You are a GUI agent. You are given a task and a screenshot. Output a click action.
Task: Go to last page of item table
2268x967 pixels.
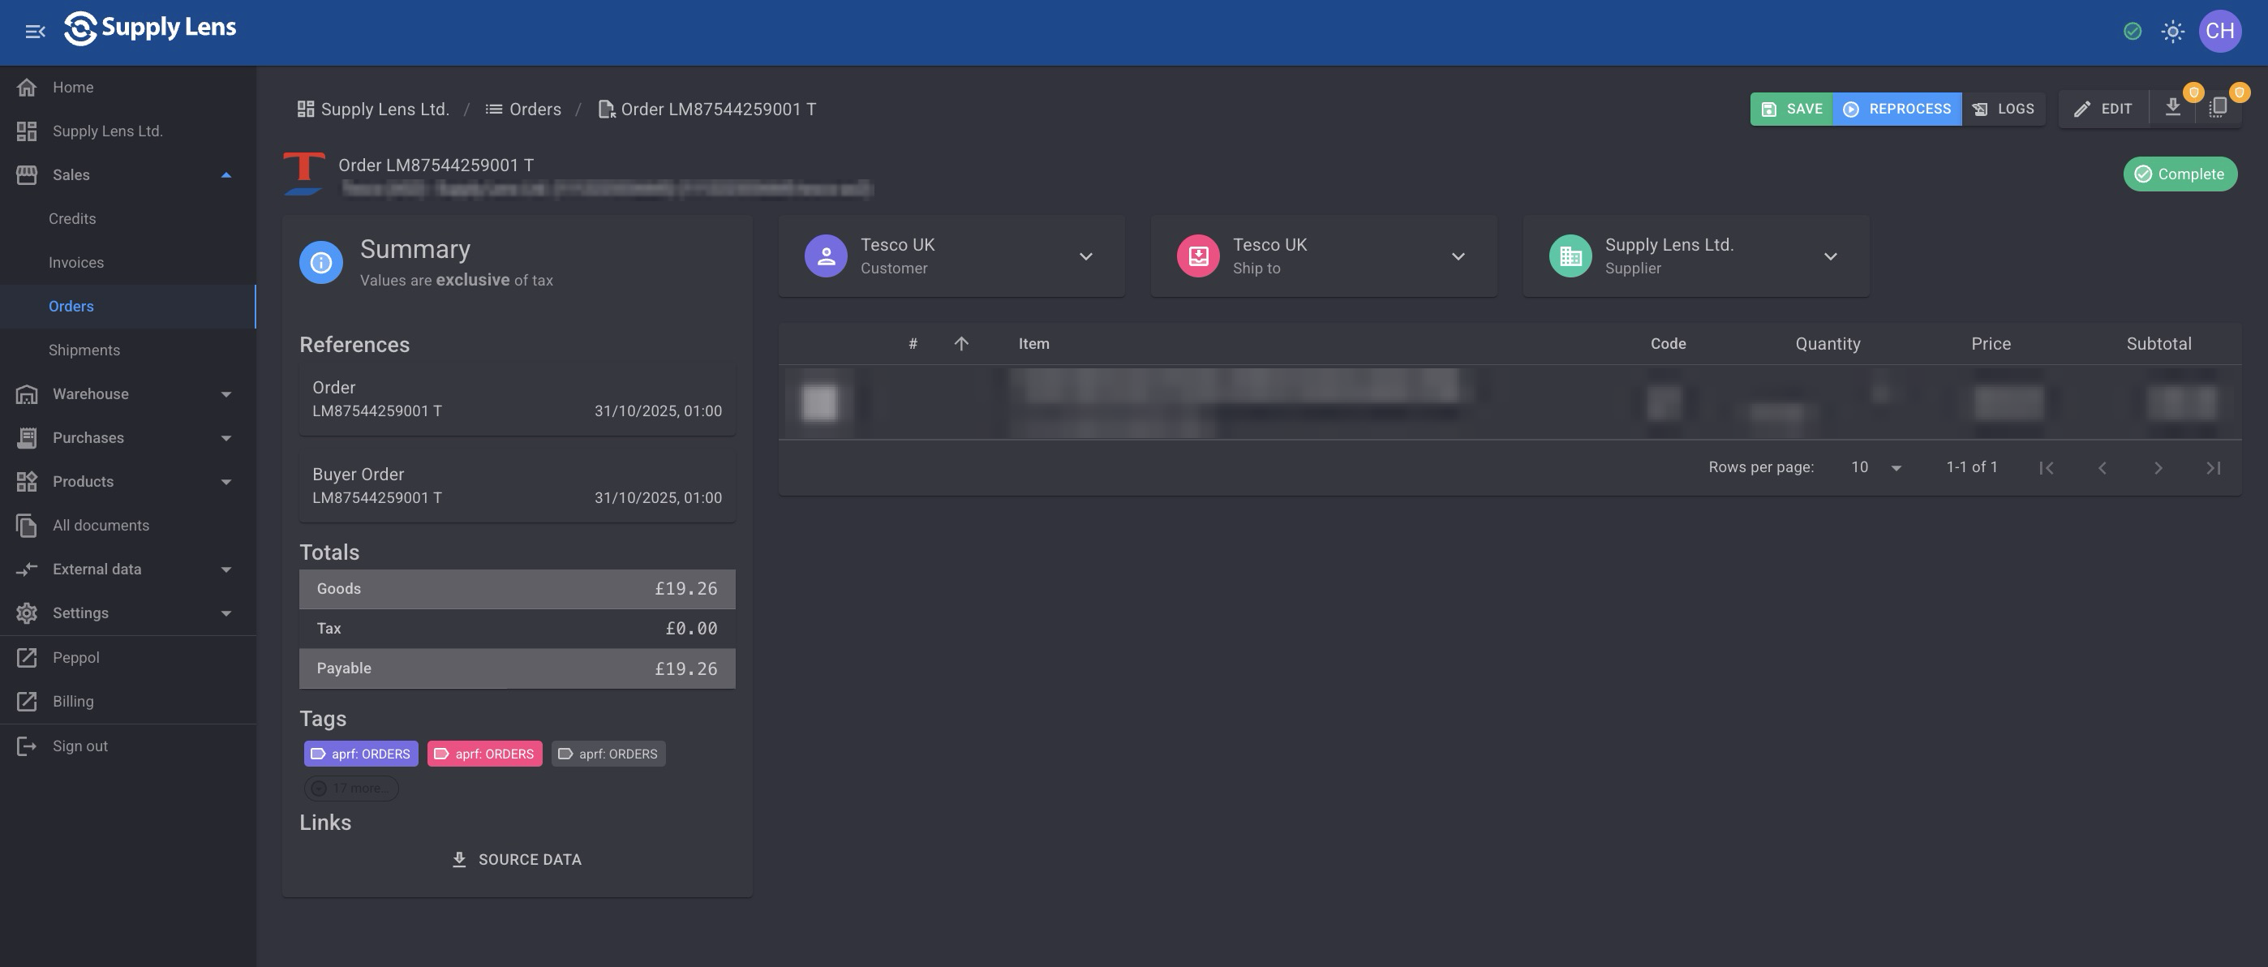tap(2214, 467)
